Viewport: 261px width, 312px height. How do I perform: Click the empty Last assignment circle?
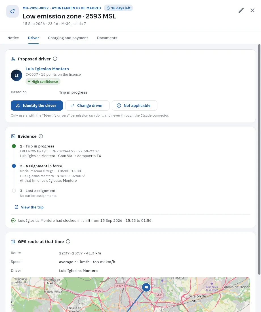14,191
